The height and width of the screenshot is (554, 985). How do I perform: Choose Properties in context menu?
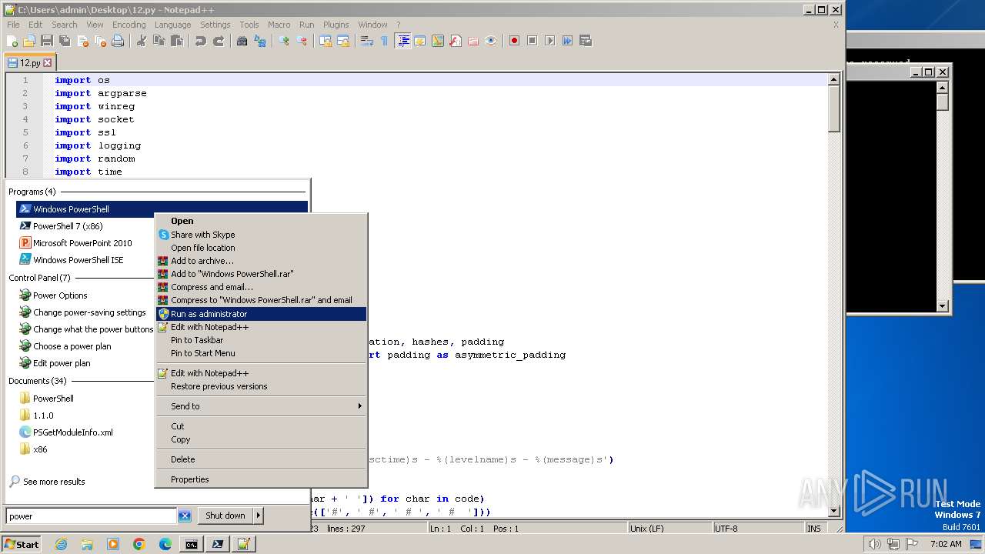pyautogui.click(x=262, y=479)
